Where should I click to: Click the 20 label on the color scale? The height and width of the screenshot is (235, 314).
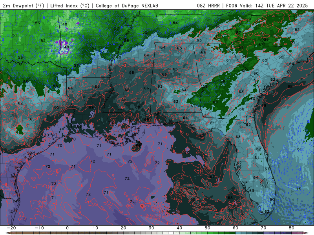click(x=123, y=228)
